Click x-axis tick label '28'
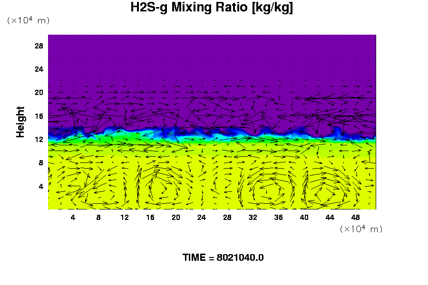428x285 pixels. (227, 218)
